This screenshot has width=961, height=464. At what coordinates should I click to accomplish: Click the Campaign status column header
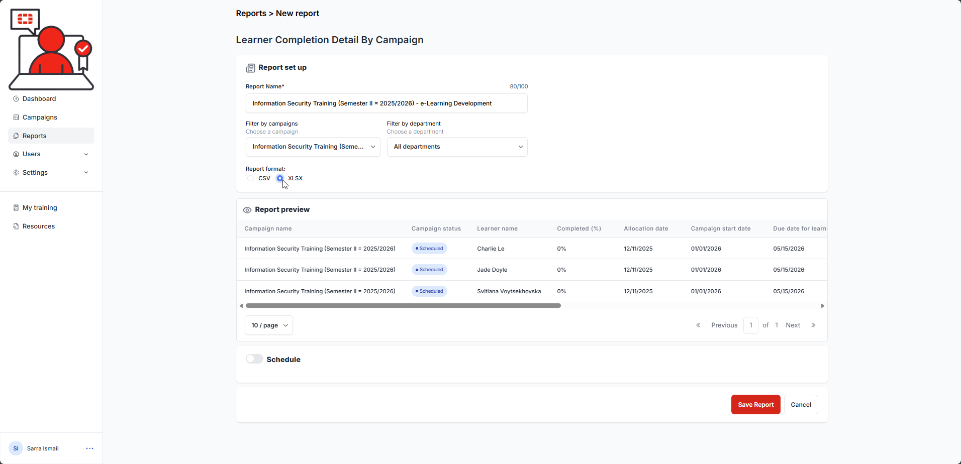point(436,228)
